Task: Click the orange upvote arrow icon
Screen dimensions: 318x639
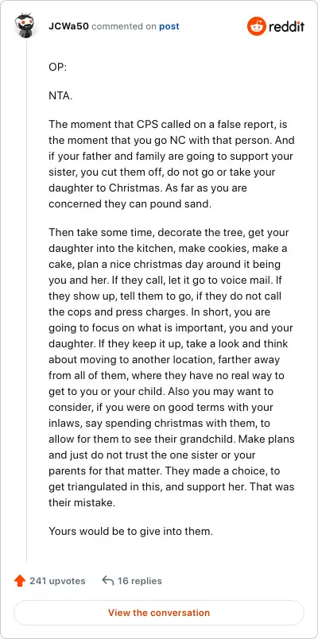Action: coord(19,581)
